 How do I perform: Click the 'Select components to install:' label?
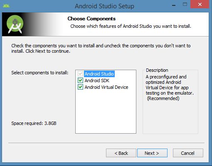pos(40,73)
